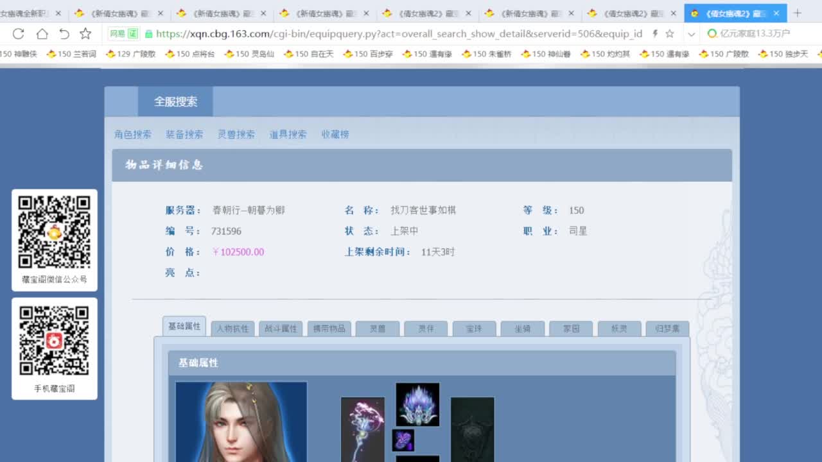Open bookmark 150 朱雀桥

tap(487, 55)
